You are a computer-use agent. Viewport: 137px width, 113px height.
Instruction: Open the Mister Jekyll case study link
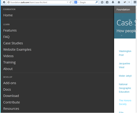point(125,76)
